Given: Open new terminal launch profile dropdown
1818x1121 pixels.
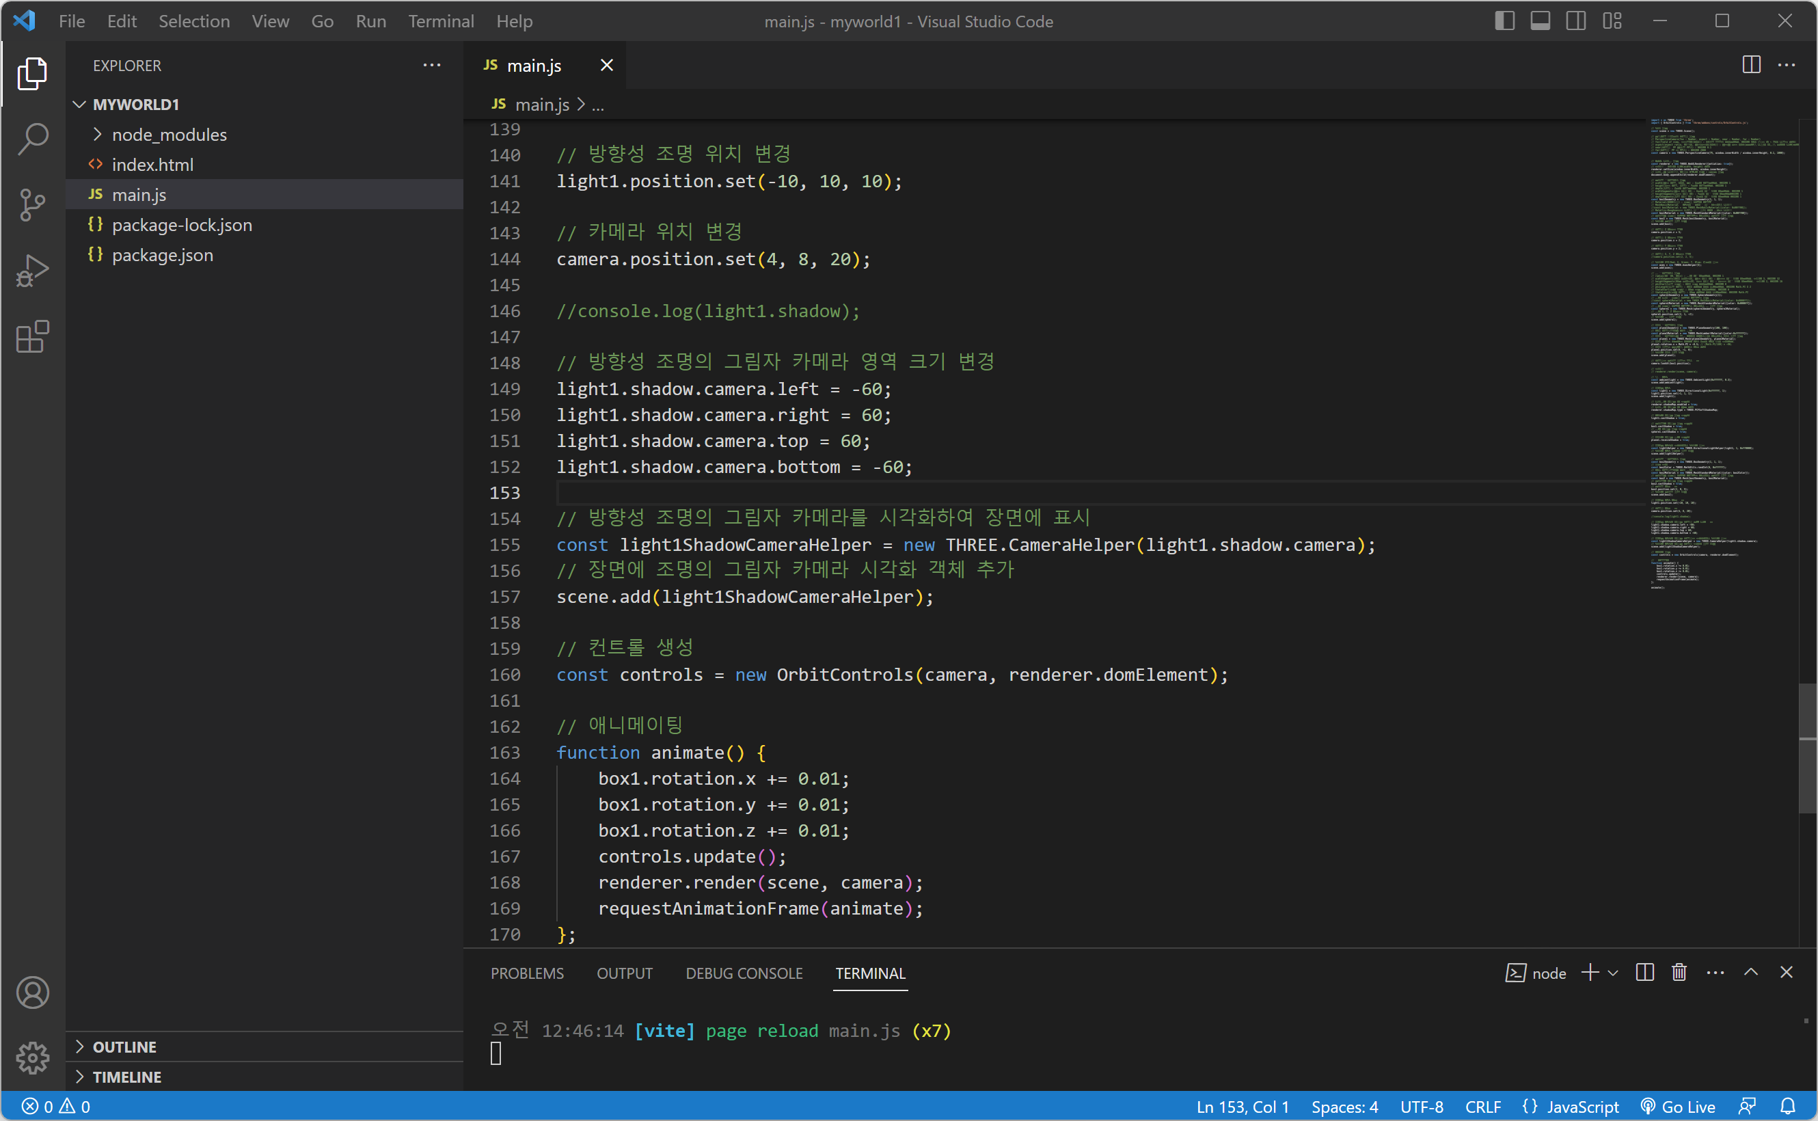Looking at the screenshot, I should [1614, 973].
